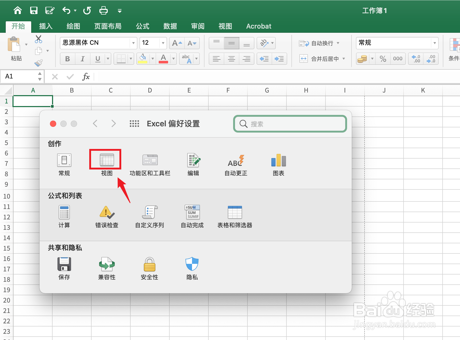460x340 pixels.
Task: Click Insert Function fx icon
Action: click(x=86, y=76)
